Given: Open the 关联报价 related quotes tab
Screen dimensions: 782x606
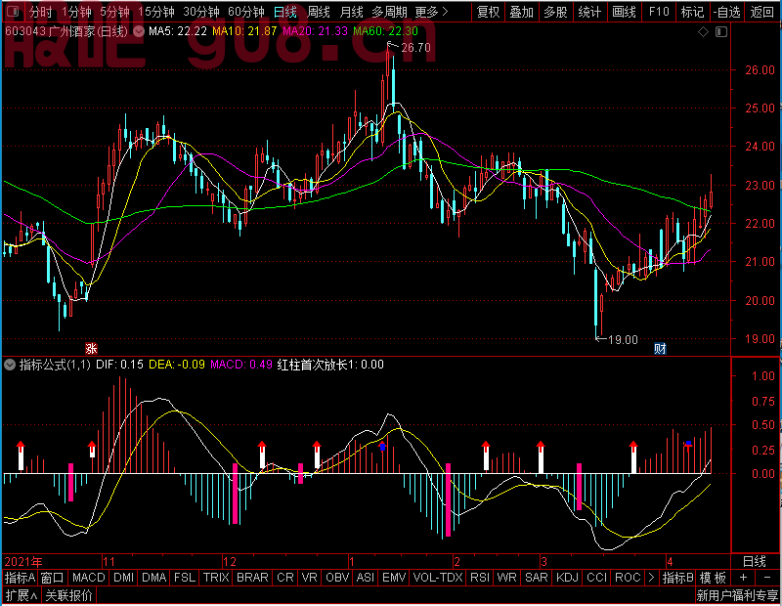Looking at the screenshot, I should pos(68,595).
